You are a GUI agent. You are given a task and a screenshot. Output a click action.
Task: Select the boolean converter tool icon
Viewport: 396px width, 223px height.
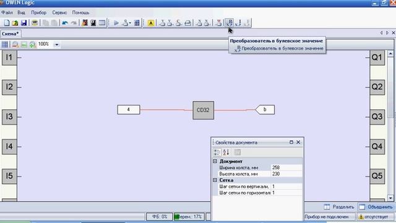pos(230,23)
